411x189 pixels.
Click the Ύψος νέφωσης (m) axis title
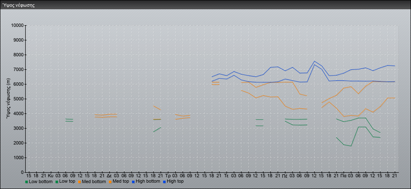(x=9, y=99)
